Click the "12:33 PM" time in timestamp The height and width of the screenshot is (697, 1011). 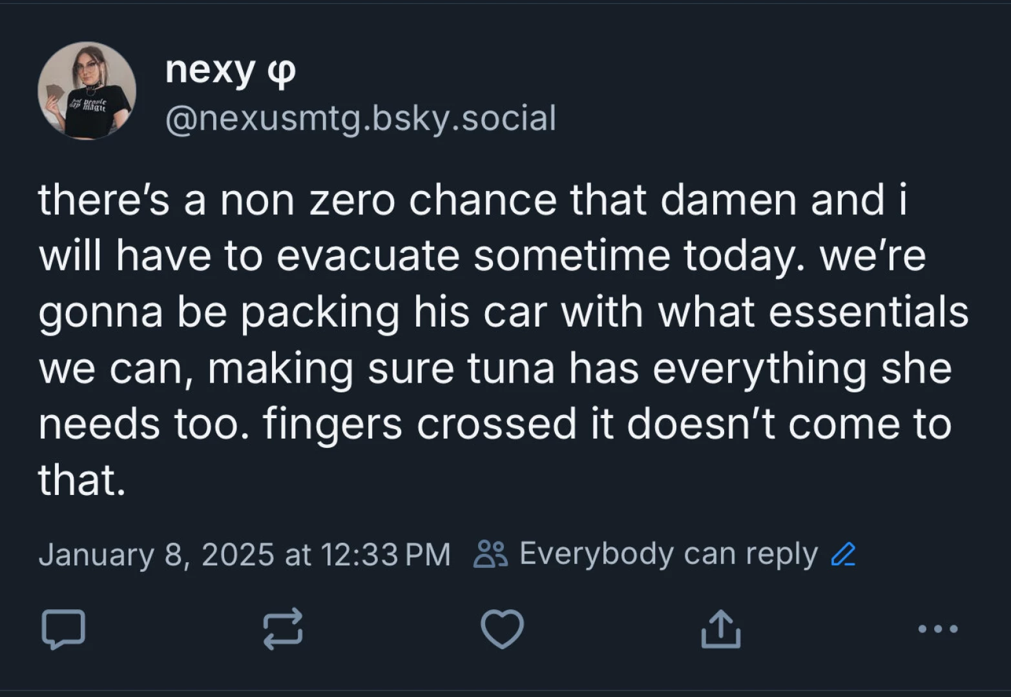(x=385, y=554)
